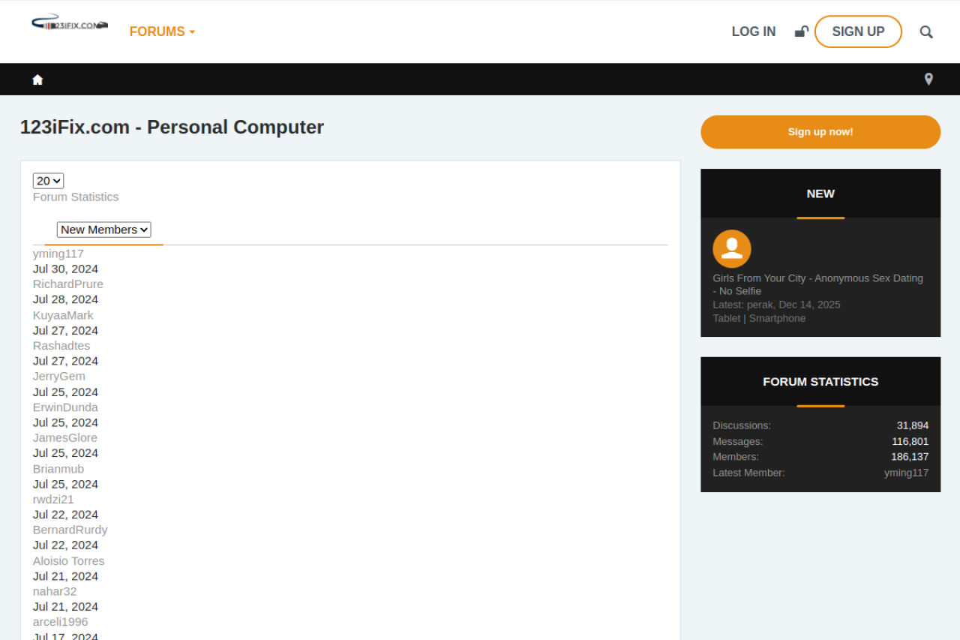Open member RichardPrure's profile
Viewport: 960px width, 640px height.
pos(68,284)
